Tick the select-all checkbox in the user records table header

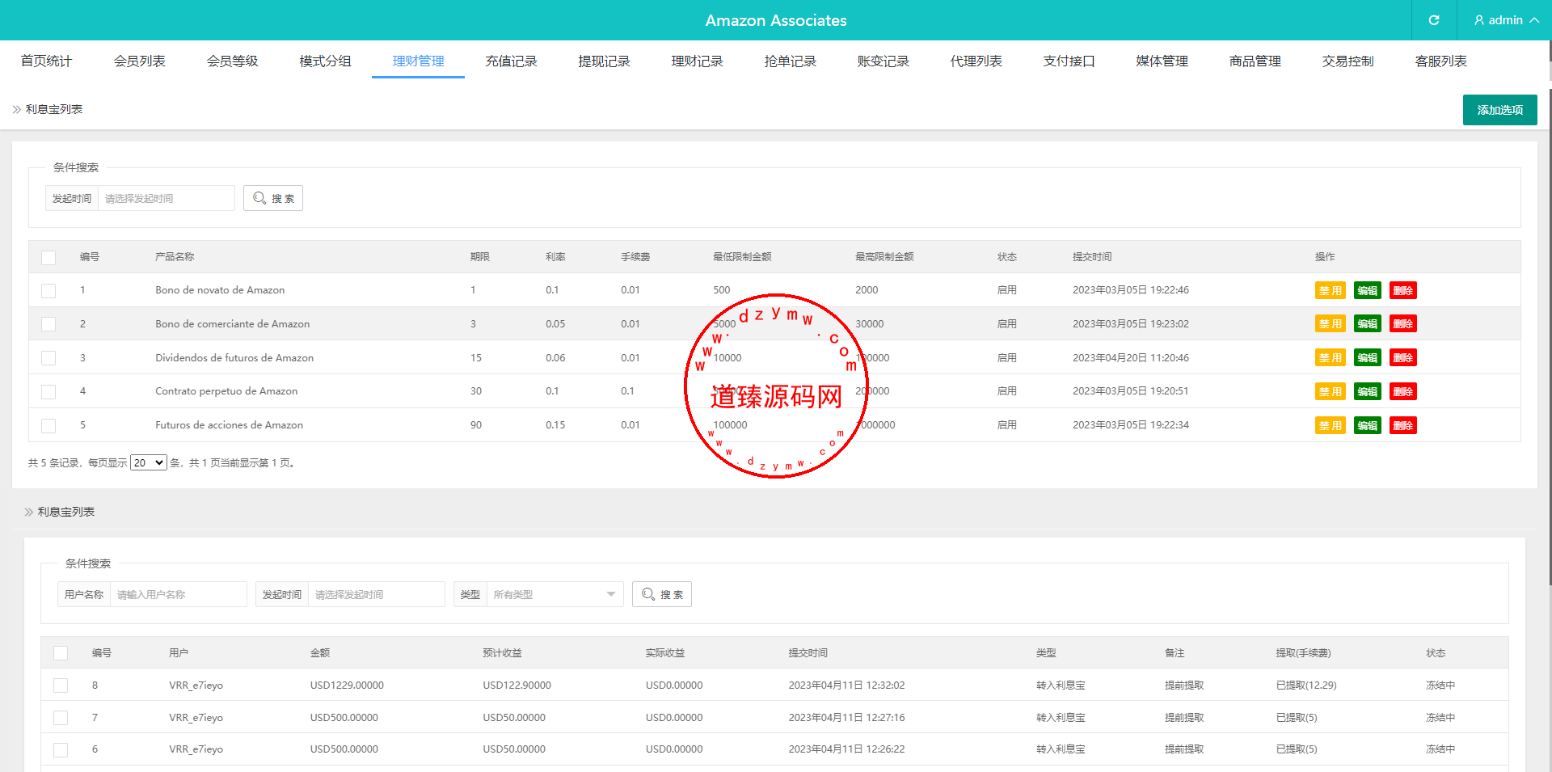pyautogui.click(x=61, y=653)
